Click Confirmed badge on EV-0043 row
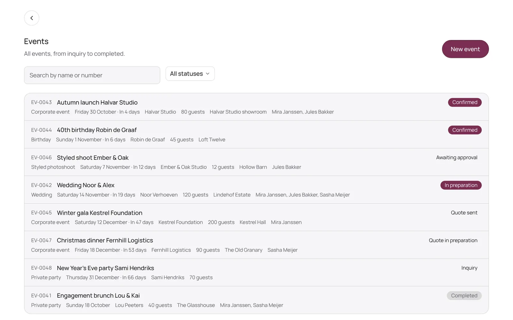 [x=465, y=102]
